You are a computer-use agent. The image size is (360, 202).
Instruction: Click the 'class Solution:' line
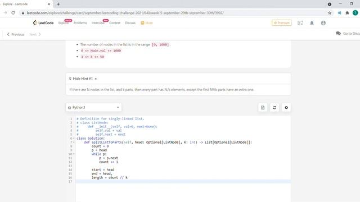[x=91, y=139]
